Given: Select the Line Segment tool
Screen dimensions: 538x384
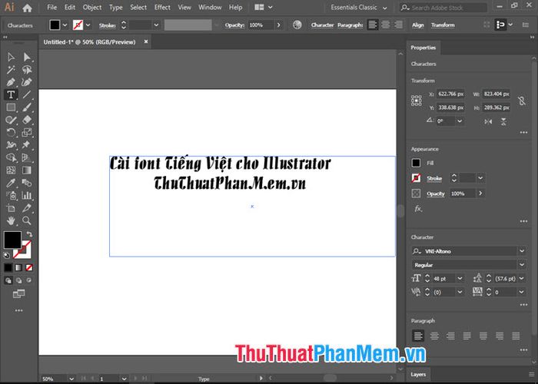Looking at the screenshot, I should click(27, 94).
